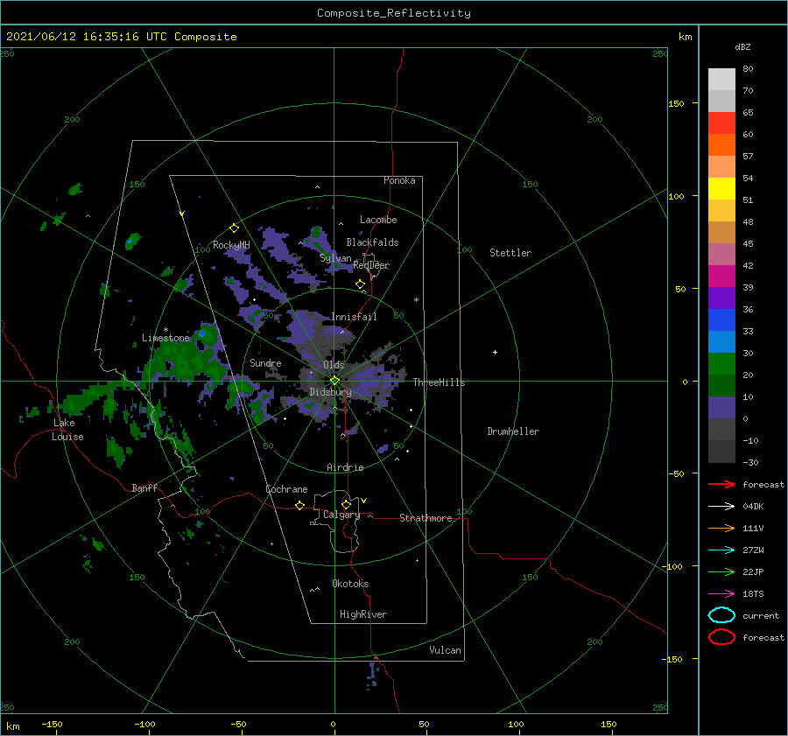Click the magenta 18TS arrow legend icon
The height and width of the screenshot is (736, 788).
[x=721, y=594]
